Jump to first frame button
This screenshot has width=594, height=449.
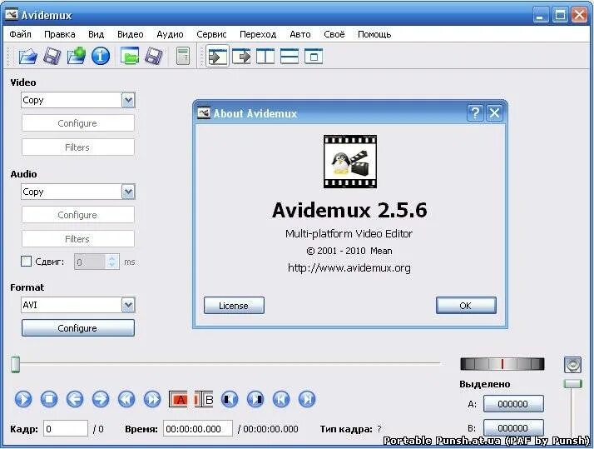click(x=281, y=399)
